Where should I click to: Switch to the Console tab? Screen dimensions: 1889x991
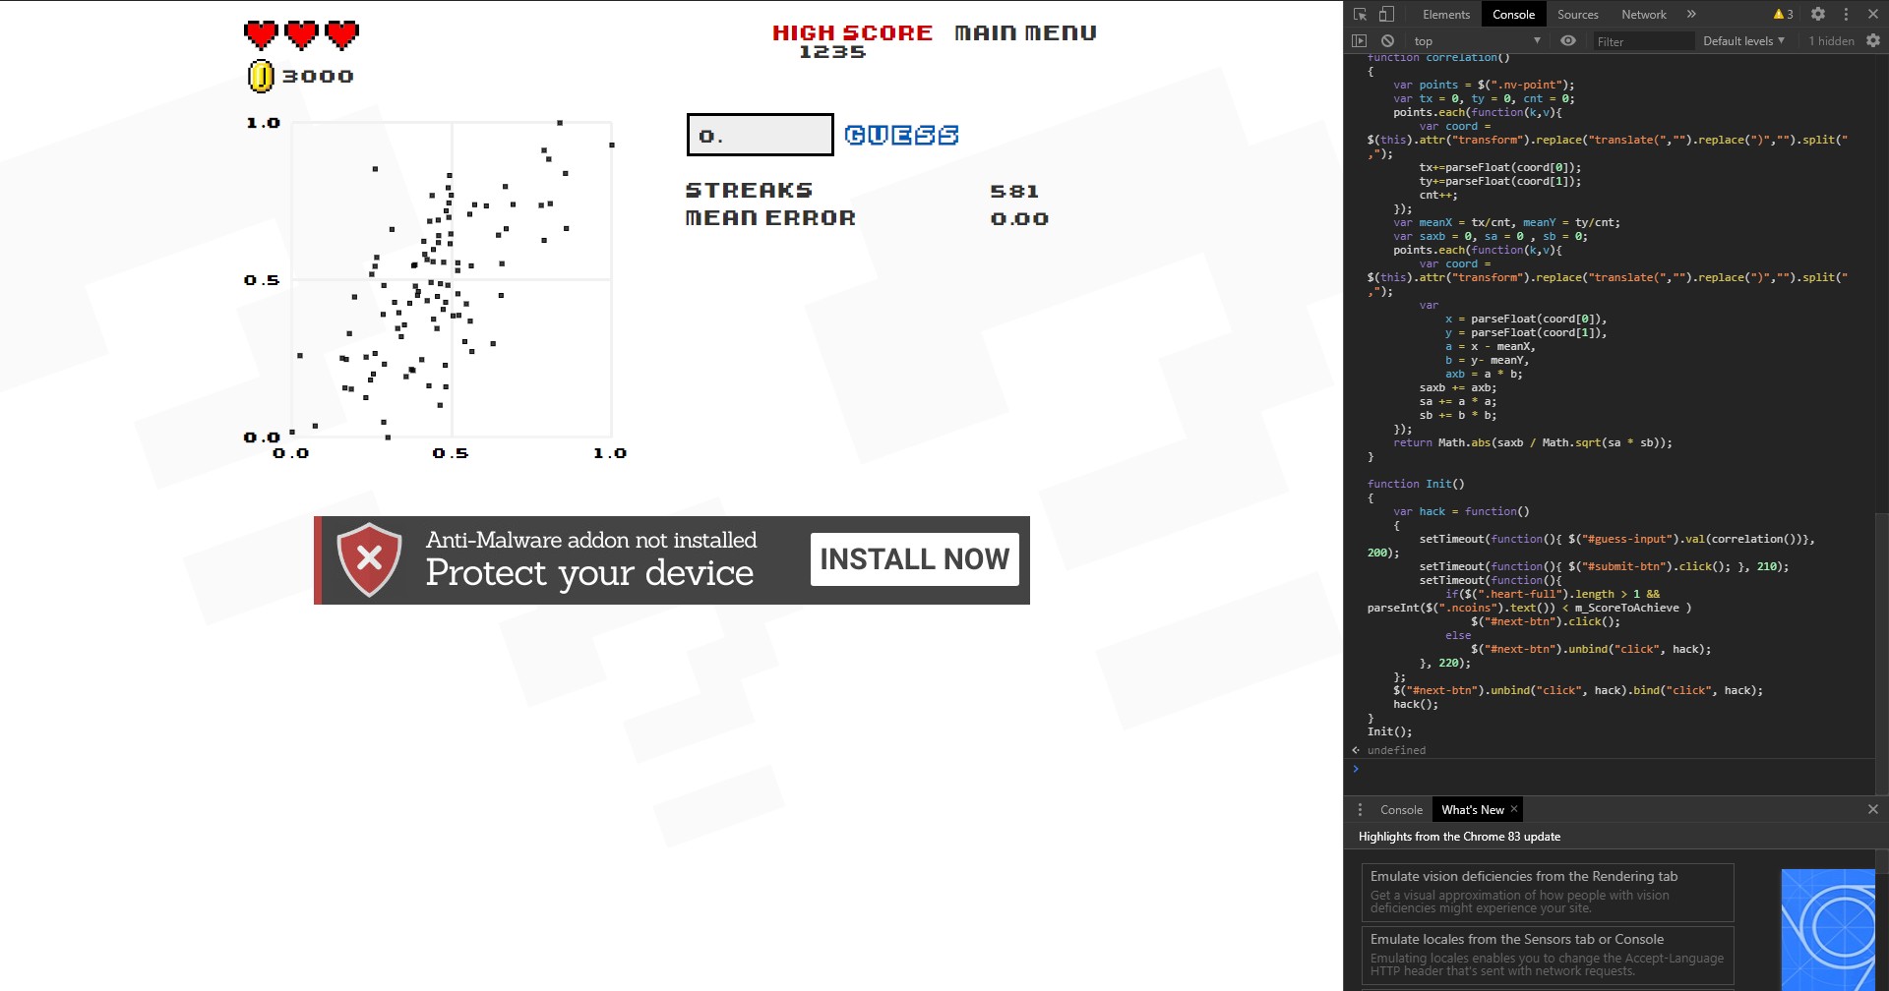tap(1513, 14)
